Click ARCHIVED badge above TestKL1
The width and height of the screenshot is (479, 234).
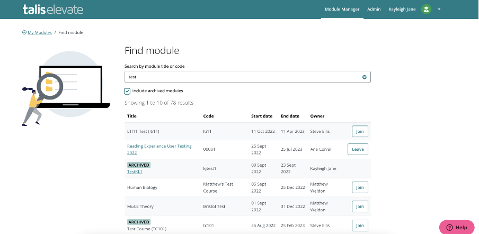[139, 165]
